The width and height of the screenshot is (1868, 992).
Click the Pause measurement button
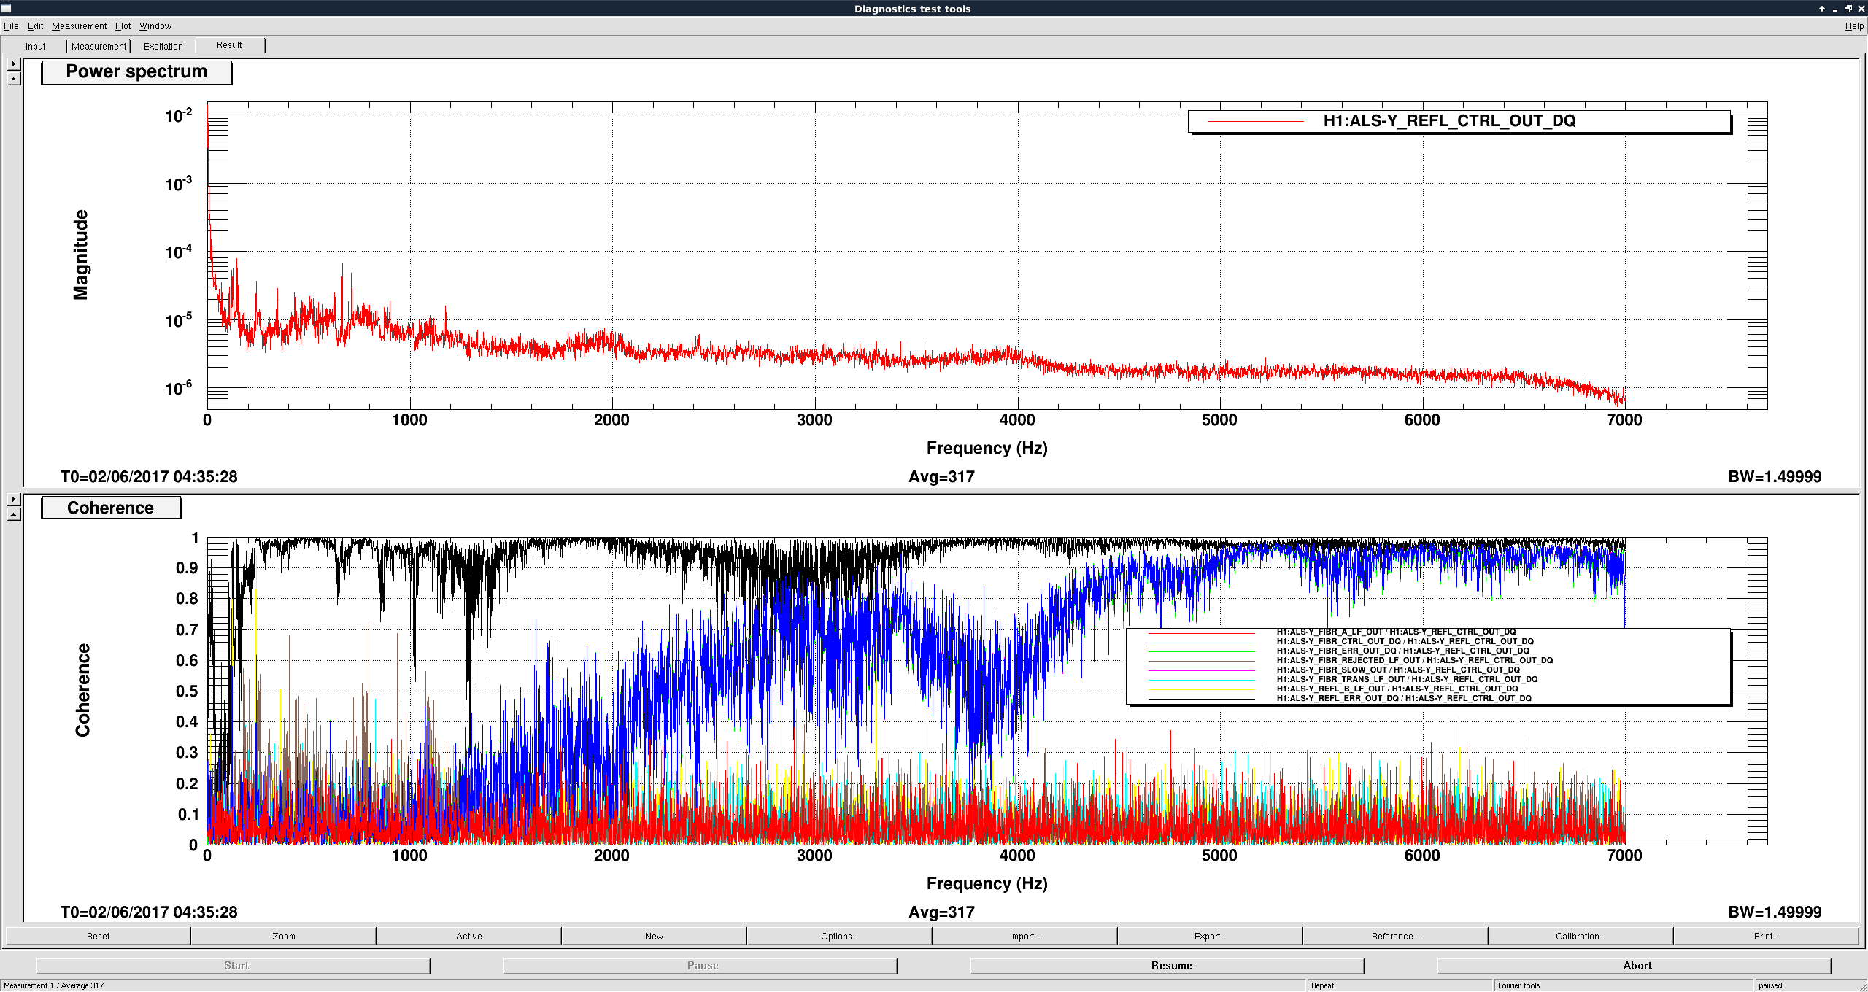[700, 965]
